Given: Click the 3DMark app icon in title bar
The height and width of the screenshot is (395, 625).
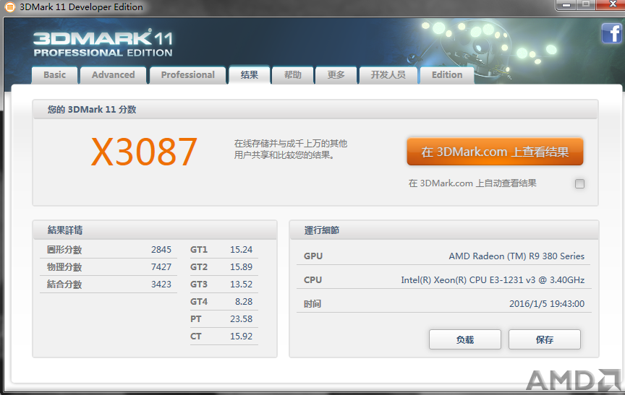Looking at the screenshot, I should point(9,6).
